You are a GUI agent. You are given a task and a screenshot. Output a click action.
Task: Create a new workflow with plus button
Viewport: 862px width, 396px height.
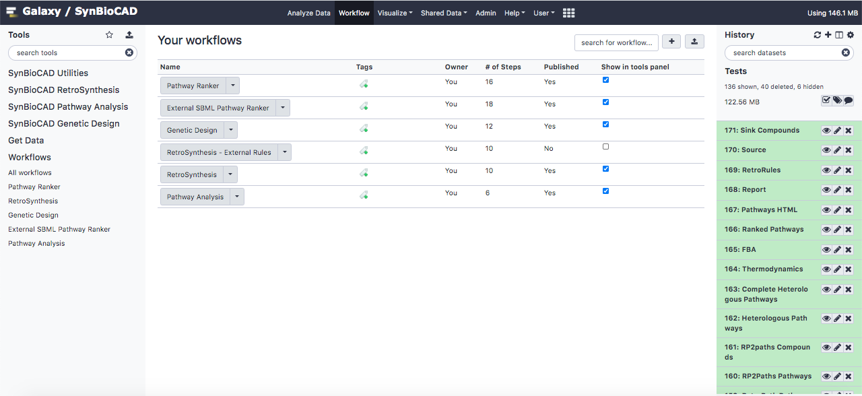pyautogui.click(x=671, y=42)
